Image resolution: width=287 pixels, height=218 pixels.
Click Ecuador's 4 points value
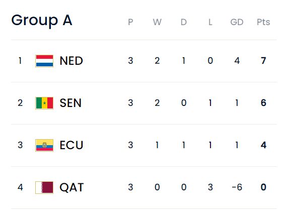point(263,145)
